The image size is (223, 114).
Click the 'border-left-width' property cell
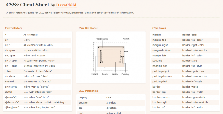[x=193, y=108]
